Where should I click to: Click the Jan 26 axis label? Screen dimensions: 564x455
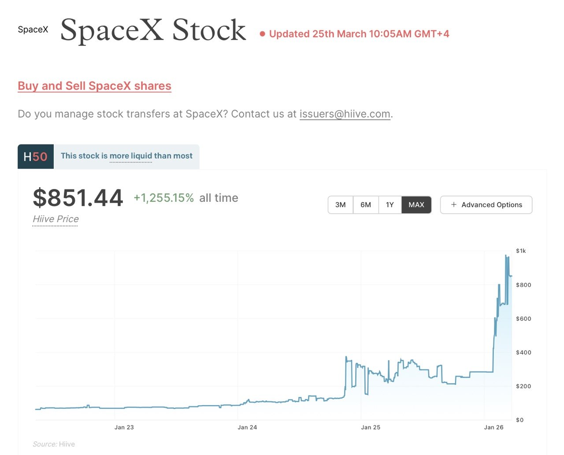493,427
